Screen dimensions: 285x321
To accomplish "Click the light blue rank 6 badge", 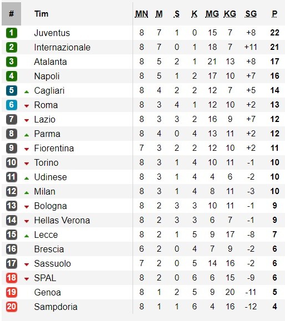I will click(12, 105).
